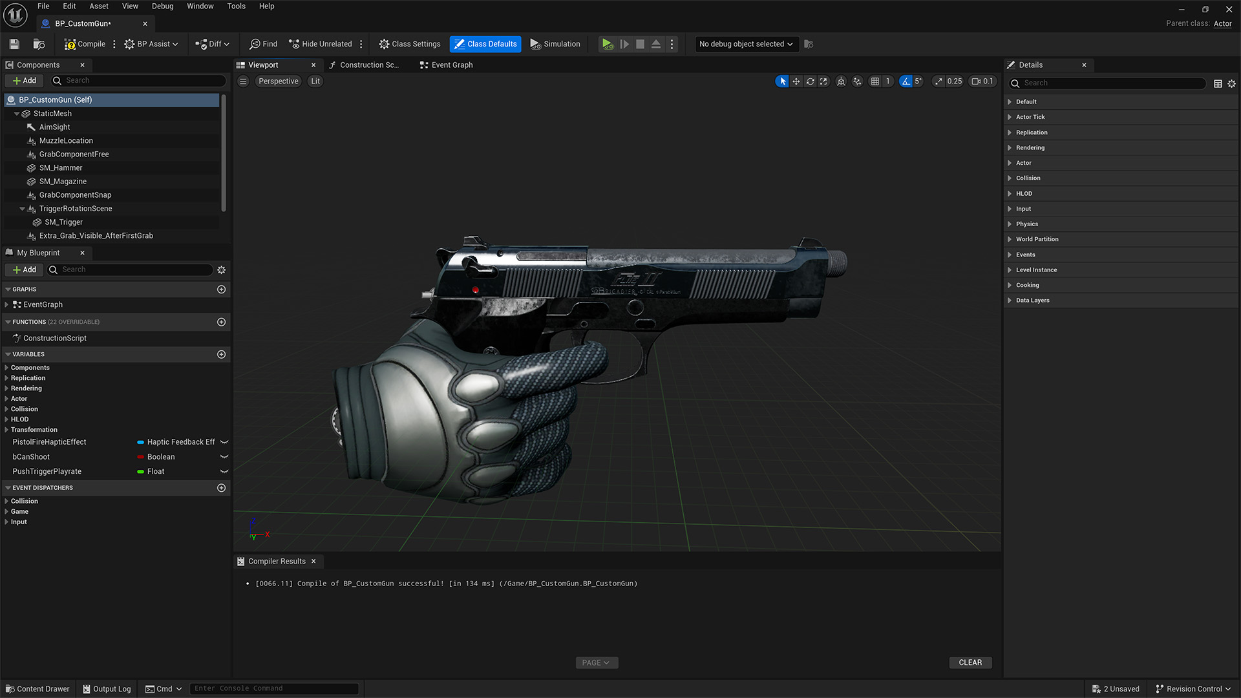Collapse the TriggerRotationScene component tree
This screenshot has width=1241, height=698.
[22, 209]
